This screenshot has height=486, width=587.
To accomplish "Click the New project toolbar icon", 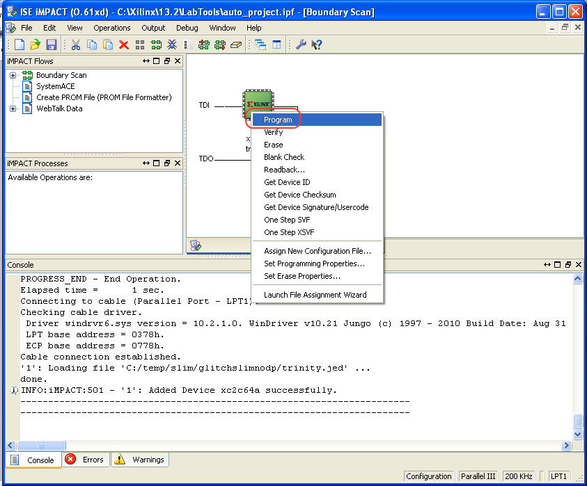I will click(19, 44).
